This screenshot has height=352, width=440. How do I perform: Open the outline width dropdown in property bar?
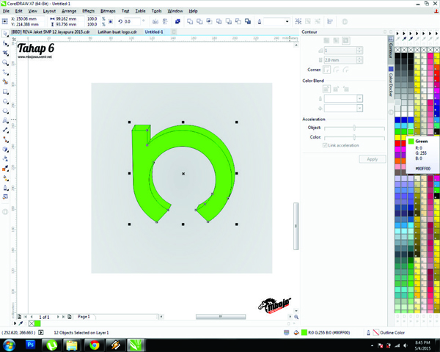[x=287, y=21]
